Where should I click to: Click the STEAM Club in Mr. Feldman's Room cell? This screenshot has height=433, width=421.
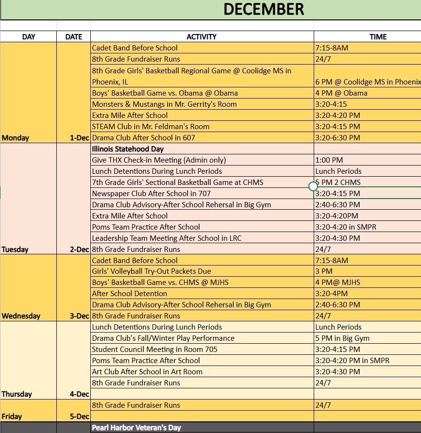(x=202, y=127)
